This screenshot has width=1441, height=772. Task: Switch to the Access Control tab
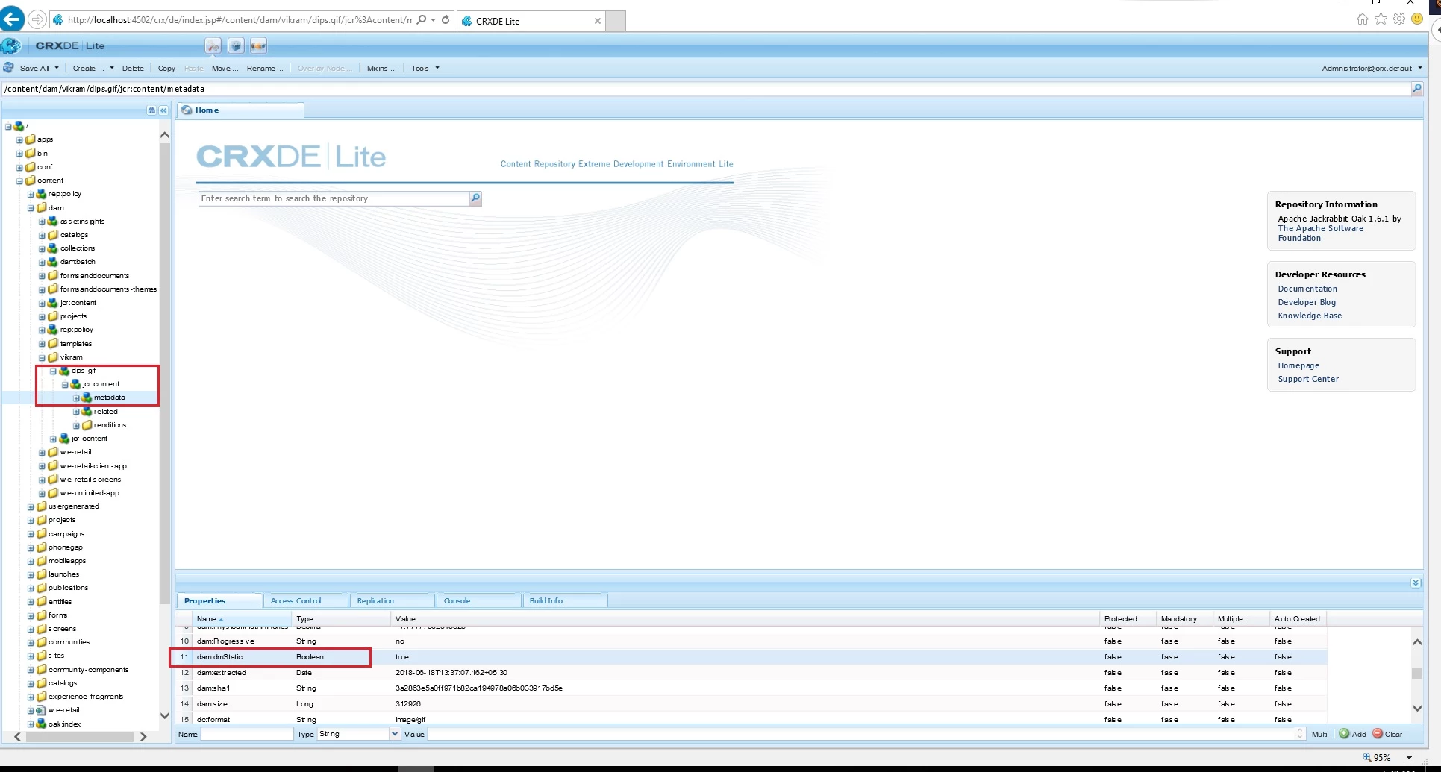click(305, 600)
